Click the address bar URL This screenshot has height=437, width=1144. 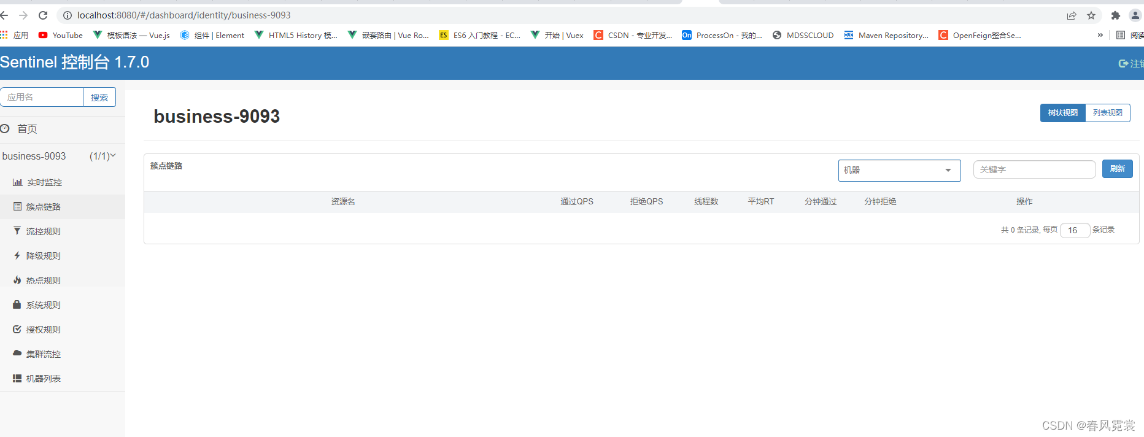[x=184, y=15]
